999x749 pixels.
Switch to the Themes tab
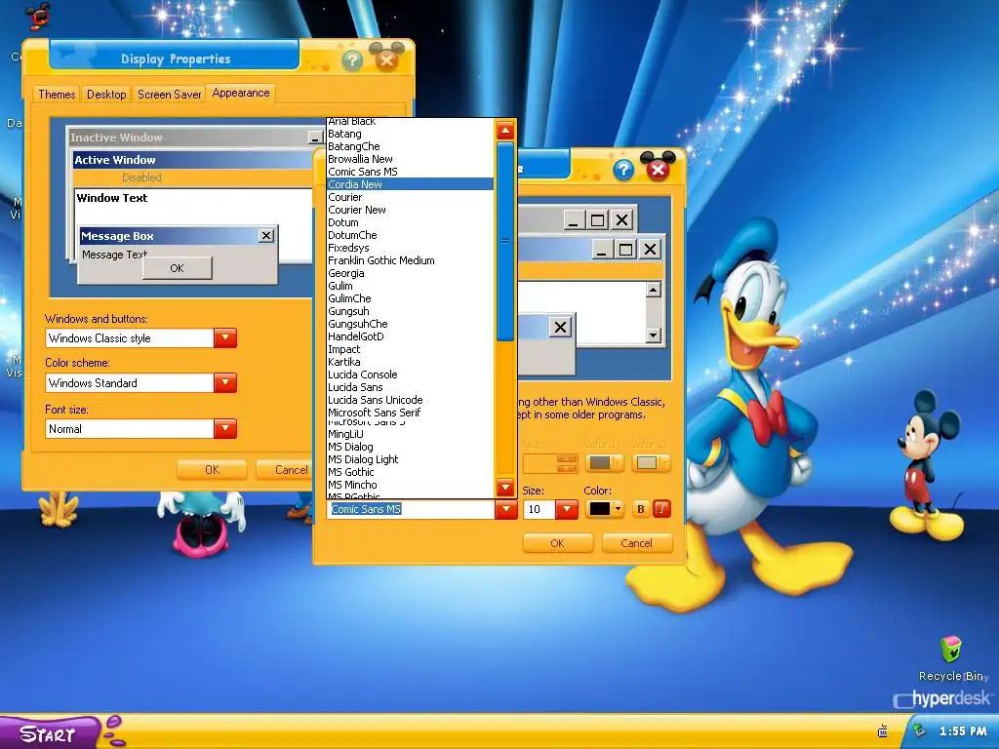[57, 95]
